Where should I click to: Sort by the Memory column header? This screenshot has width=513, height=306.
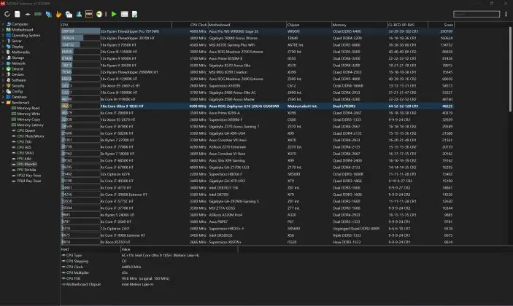click(359, 25)
